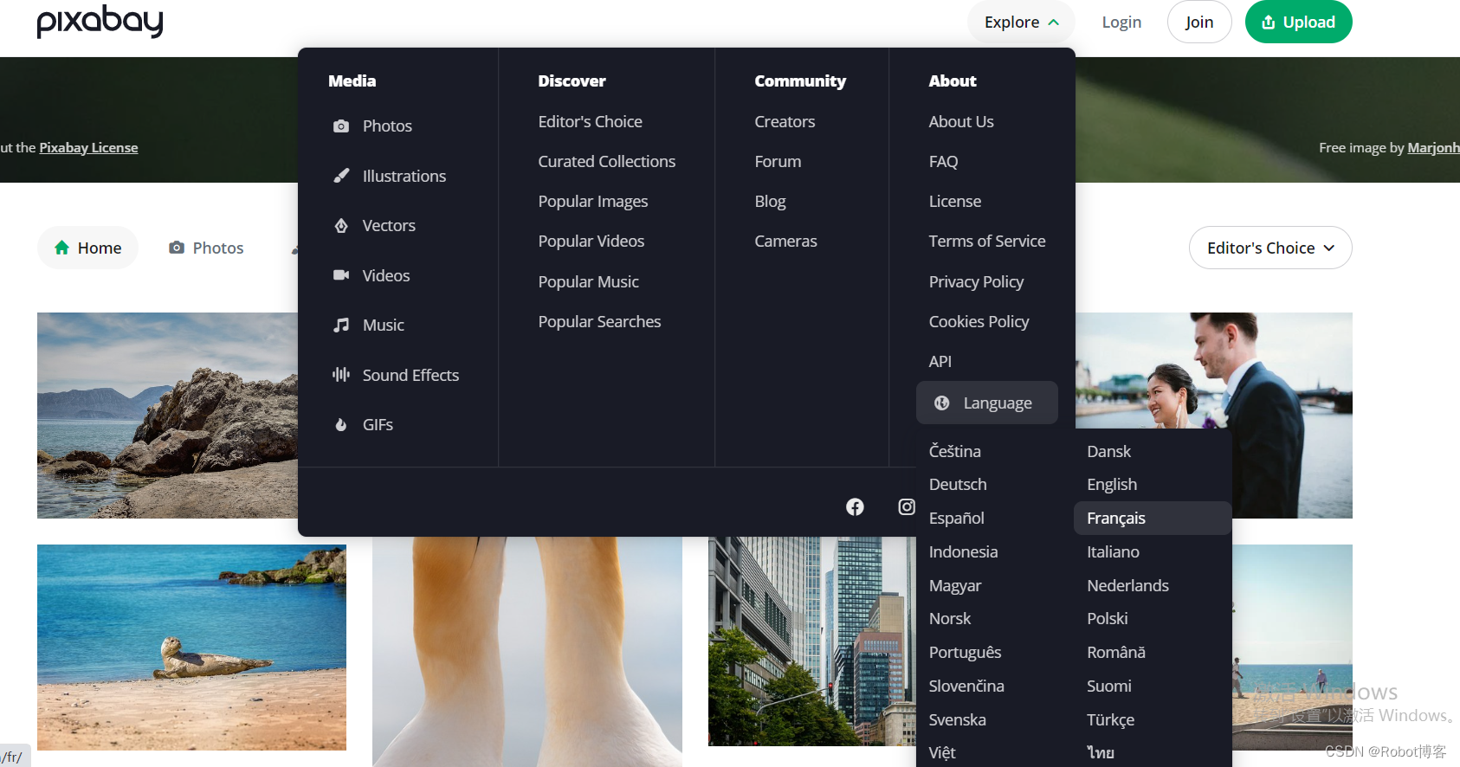
Task: Open Cookies Policy
Action: [979, 322]
